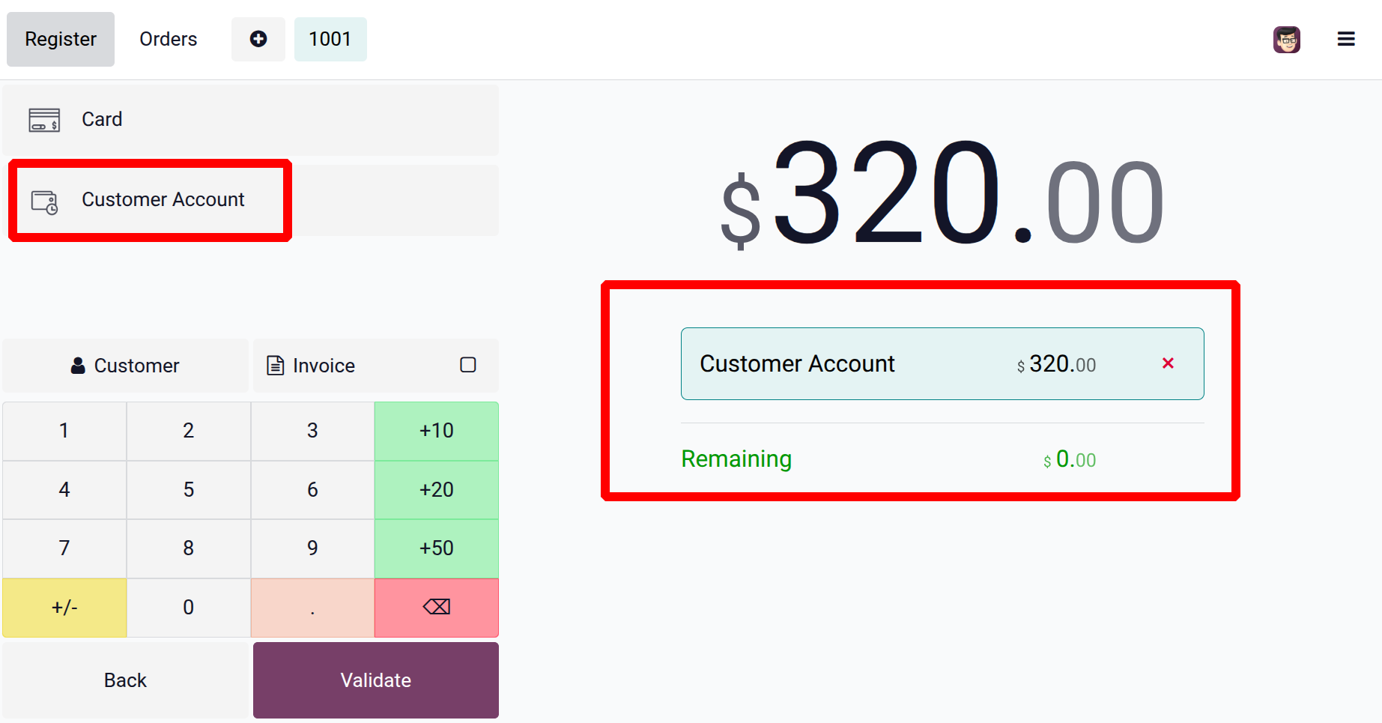Viewport: 1382px width, 723px height.
Task: Switch to the Orders tab
Action: [x=168, y=39]
